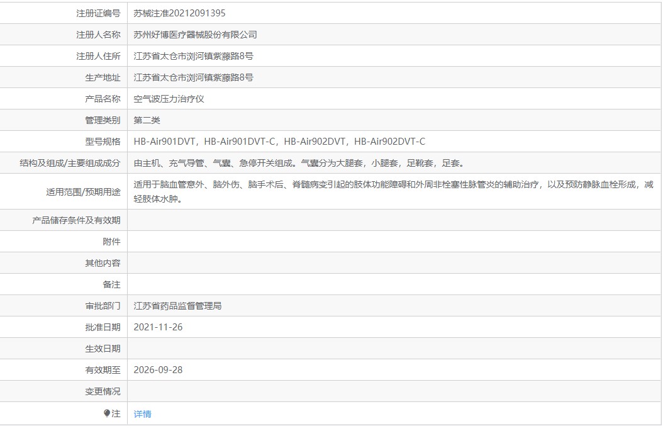Click the 生产地址 label
663x431 pixels.
point(103,78)
